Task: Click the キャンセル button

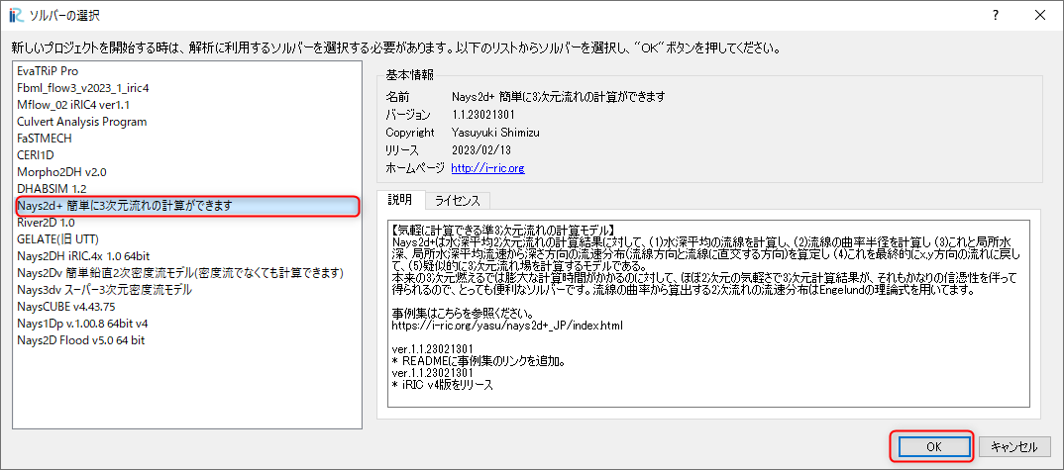Action: [1014, 446]
